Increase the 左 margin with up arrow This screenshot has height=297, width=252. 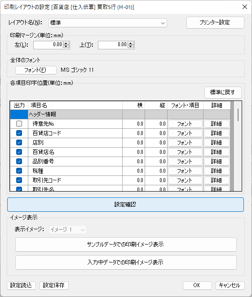pos(66,44)
